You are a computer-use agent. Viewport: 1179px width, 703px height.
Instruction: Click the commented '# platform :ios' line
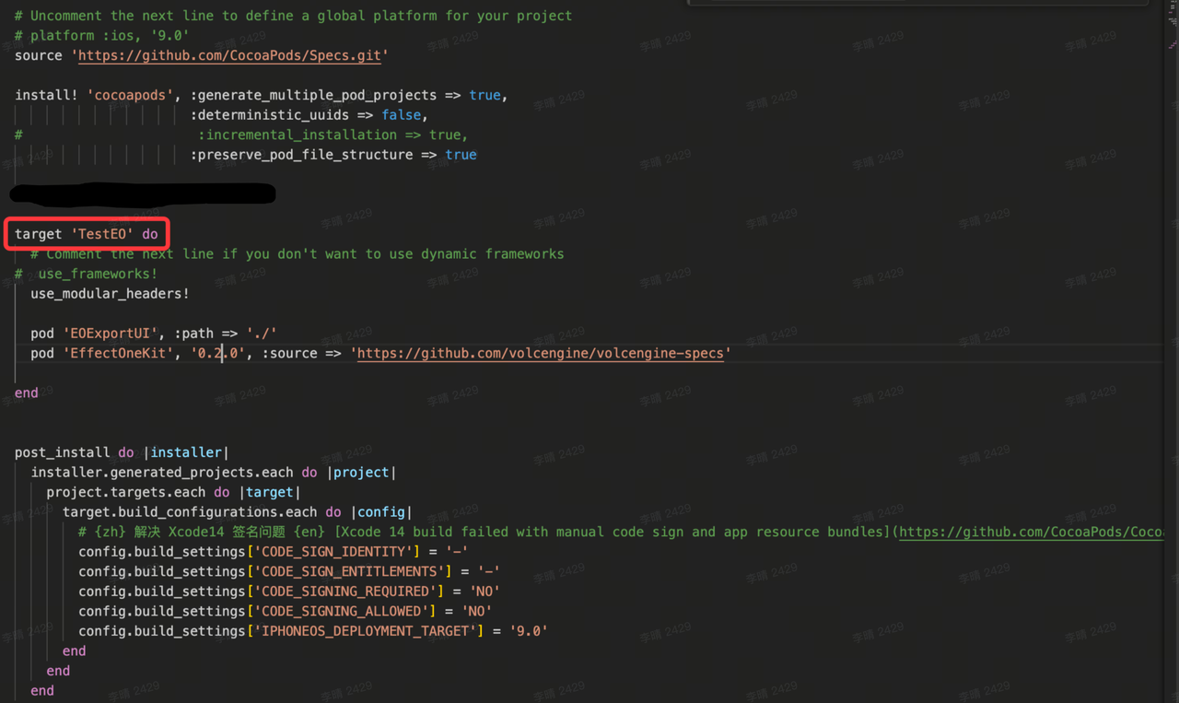click(x=102, y=35)
